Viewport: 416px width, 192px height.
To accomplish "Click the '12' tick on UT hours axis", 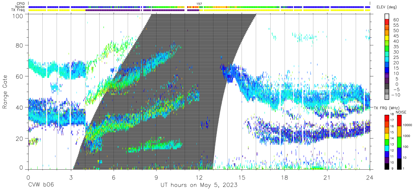I will pos(199,177).
